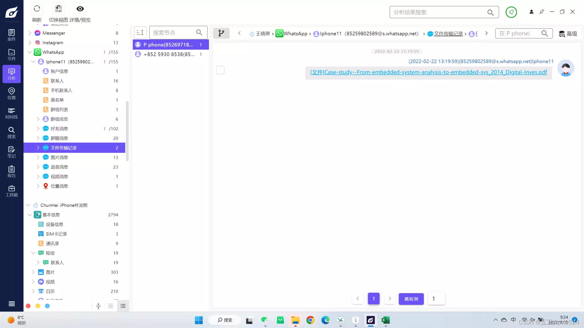
Task: Open the Timeline (时间线) sidebar section
Action: click(x=12, y=113)
